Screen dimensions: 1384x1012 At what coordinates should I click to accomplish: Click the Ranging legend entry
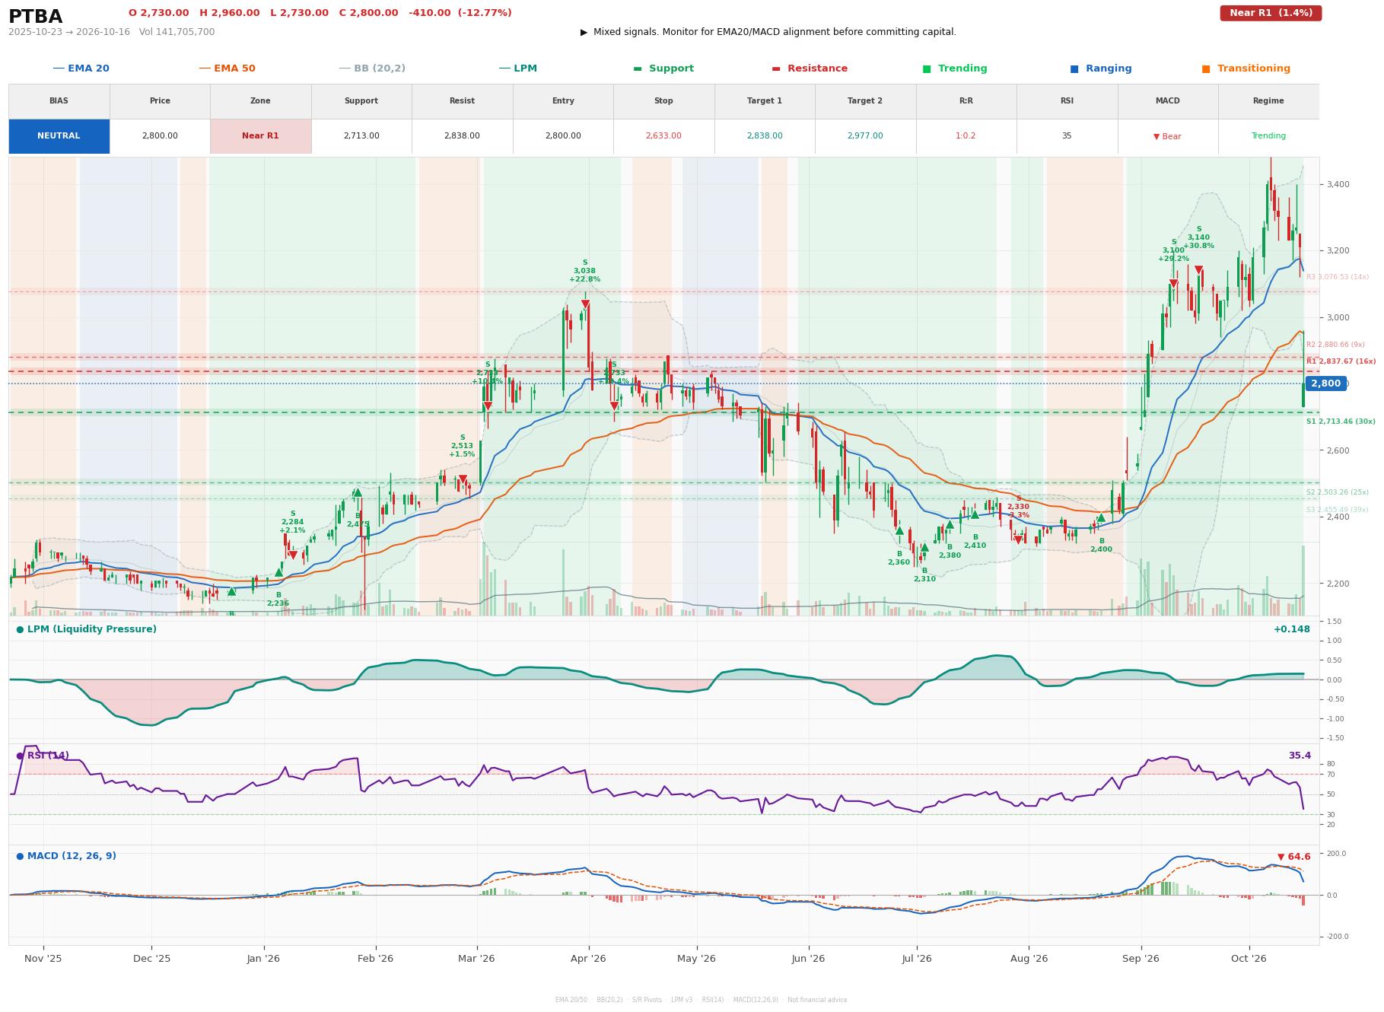(1101, 68)
